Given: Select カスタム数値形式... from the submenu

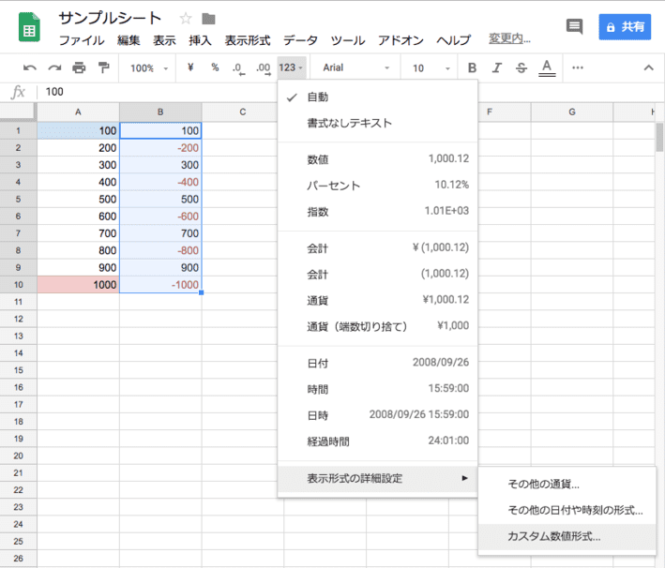Looking at the screenshot, I should [553, 537].
